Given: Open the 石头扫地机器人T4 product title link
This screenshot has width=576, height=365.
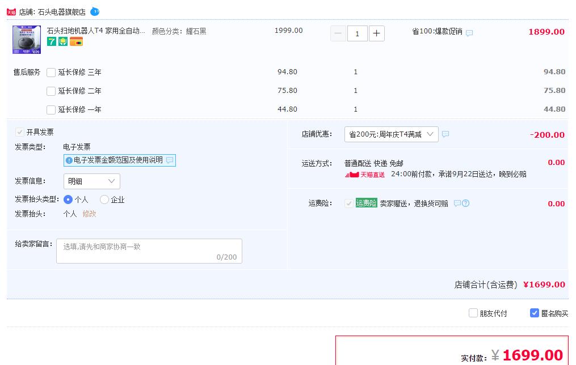Looking at the screenshot, I should [96, 31].
